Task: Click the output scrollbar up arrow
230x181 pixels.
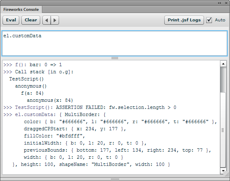Action: pyautogui.click(x=223, y=64)
